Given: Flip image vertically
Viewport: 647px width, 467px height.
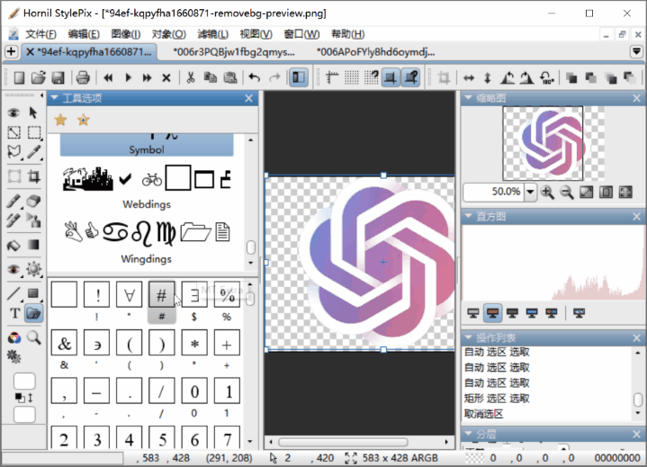Looking at the screenshot, I should (x=488, y=77).
